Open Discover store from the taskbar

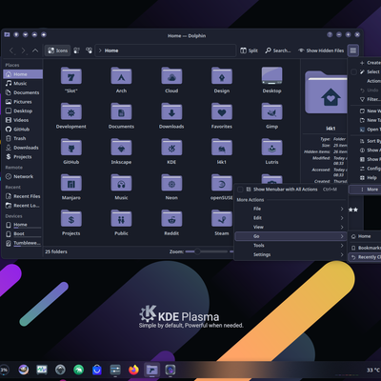[x=97, y=370]
